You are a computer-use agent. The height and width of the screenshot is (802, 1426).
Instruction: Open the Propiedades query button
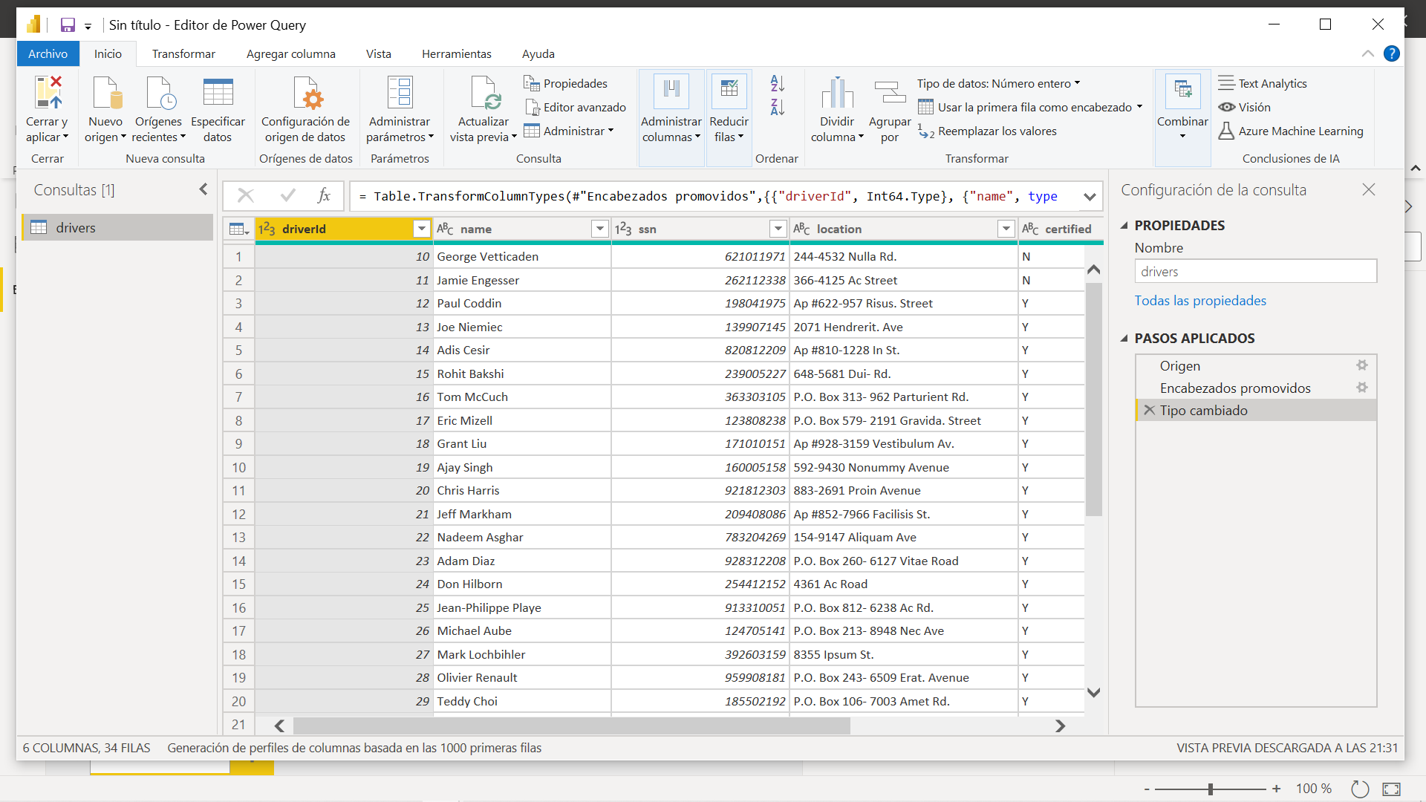pos(565,83)
